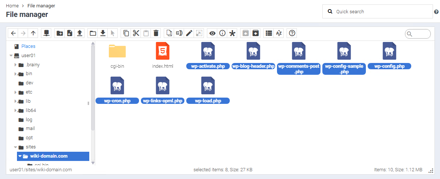Open file manager help question icon
Image resolution: width=440 pixels, height=179 pixels.
(x=292, y=34)
